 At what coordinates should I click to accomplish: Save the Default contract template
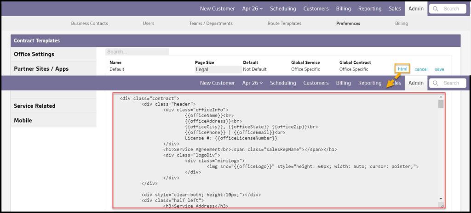(x=439, y=69)
